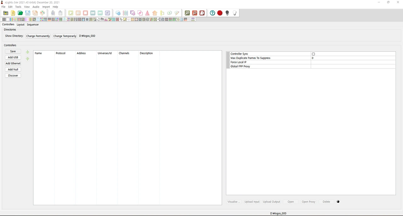403x216 pixels.
Task: Click the orange house preview icon
Action: point(155,13)
